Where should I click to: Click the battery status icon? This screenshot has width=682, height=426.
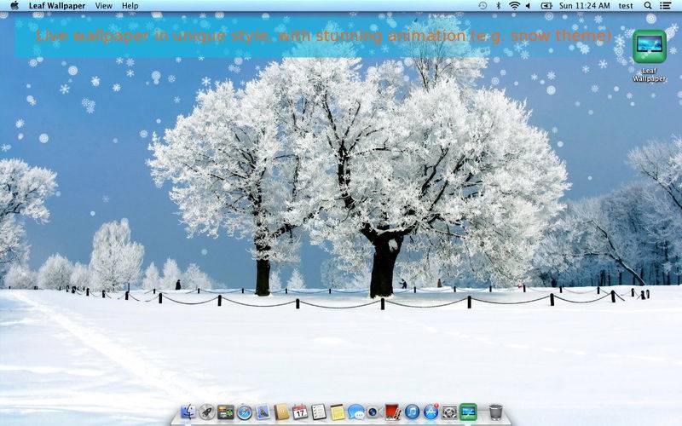[546, 6]
